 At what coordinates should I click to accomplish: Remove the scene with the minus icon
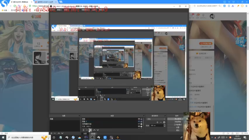pos(55,133)
